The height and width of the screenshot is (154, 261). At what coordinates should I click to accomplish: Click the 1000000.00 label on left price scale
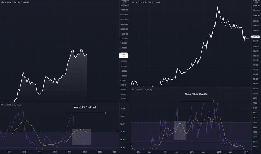pyautogui.click(x=125, y=6)
